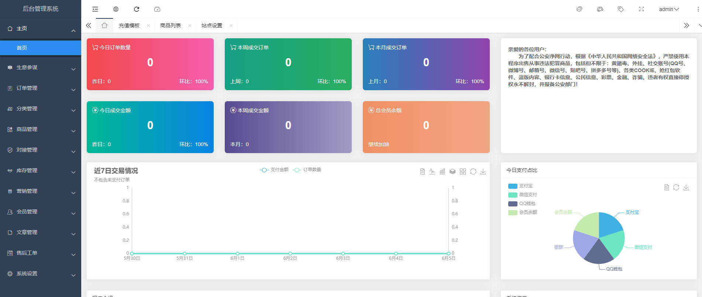Save 7-day chart as image
Viewport: 702px width, 297px height.
pos(483,172)
